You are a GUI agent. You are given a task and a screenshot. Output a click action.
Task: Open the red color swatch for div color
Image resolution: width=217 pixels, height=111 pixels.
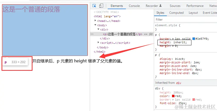(x=173, y=96)
